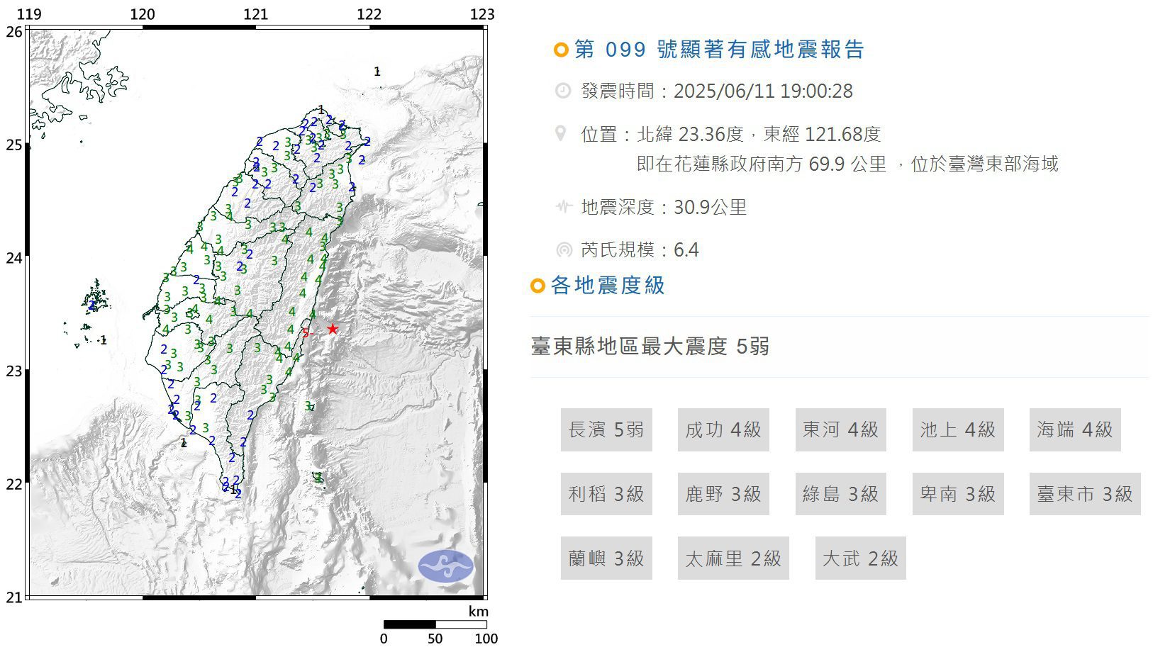This screenshot has width=1153, height=652.
Task: Click the waveform icon beside 地震深度
Action: 564,207
